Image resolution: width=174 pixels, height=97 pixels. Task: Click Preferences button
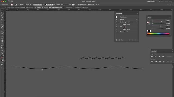(91, 5)
